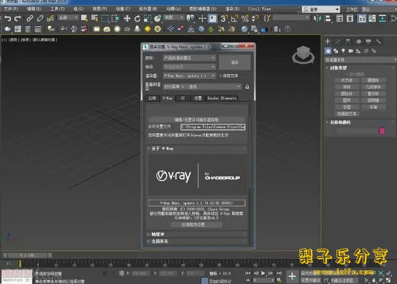Image resolution: width=397 pixels, height=284 pixels.
Task: Click the 球体 sphere primitive button
Action: (347, 87)
